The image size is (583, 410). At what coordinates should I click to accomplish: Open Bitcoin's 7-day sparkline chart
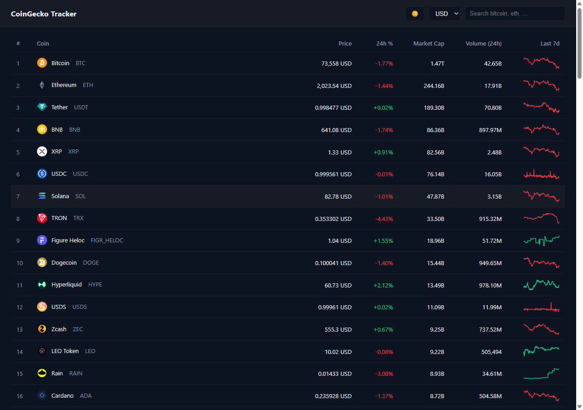(542, 63)
